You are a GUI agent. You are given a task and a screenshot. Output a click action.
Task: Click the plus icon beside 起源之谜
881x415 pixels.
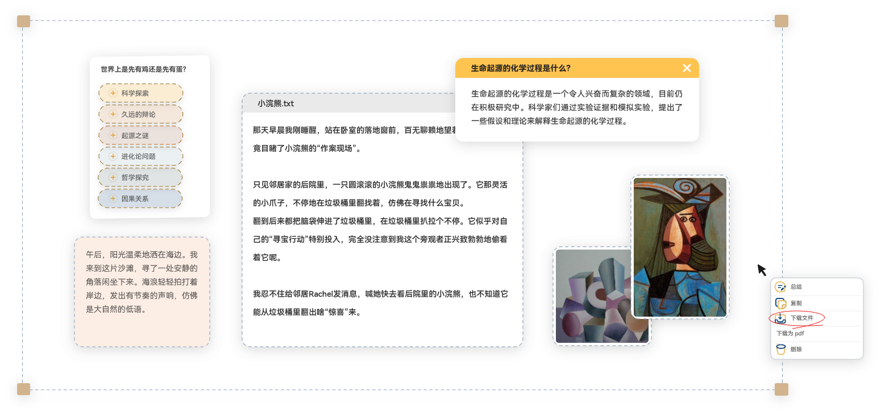tap(113, 135)
